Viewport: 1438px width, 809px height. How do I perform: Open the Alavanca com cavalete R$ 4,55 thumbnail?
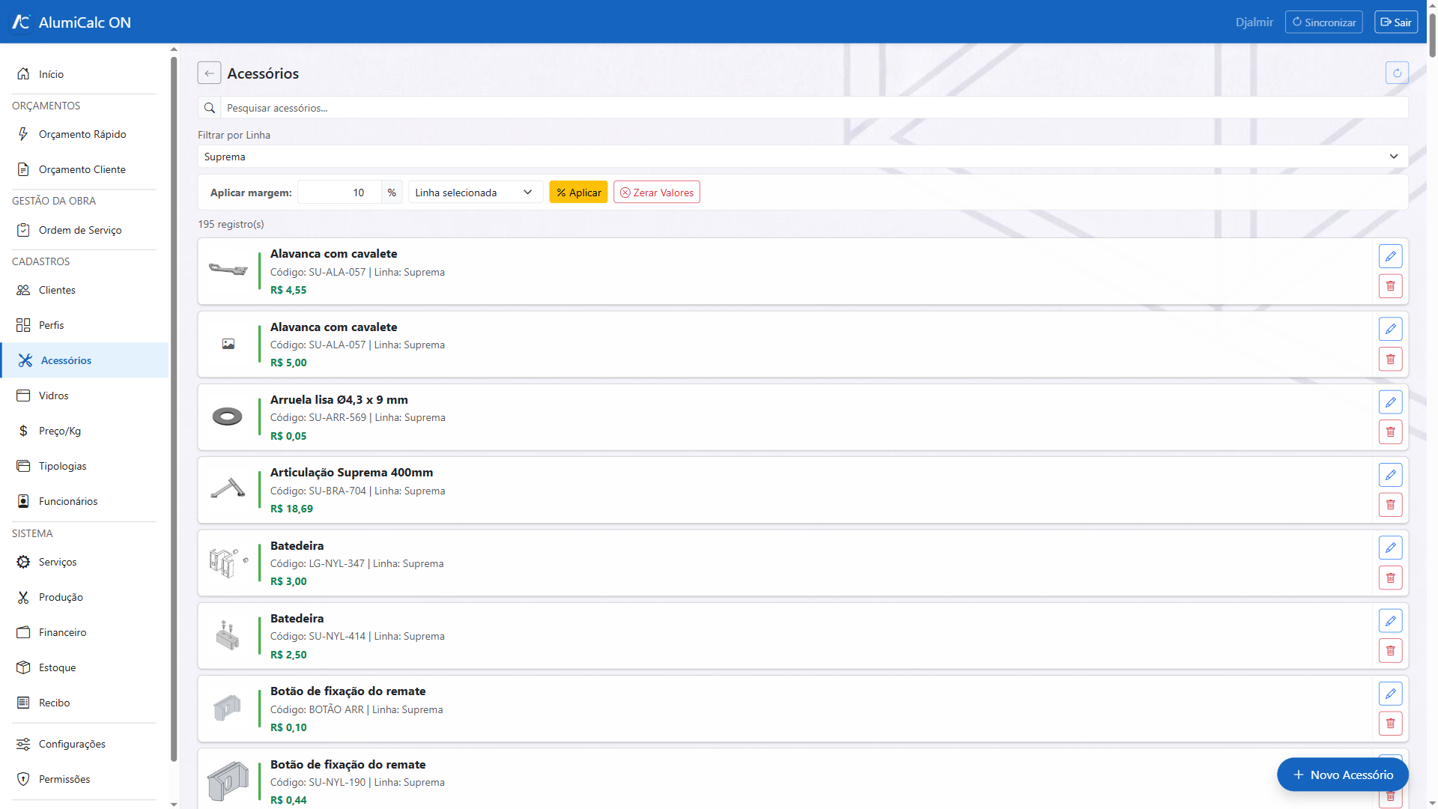click(228, 270)
